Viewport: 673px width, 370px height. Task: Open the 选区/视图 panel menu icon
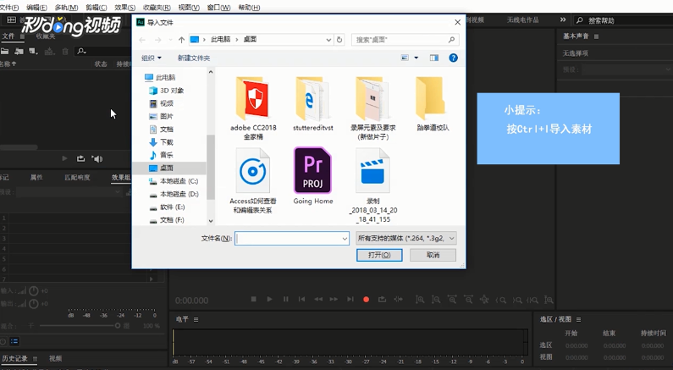(x=578, y=319)
